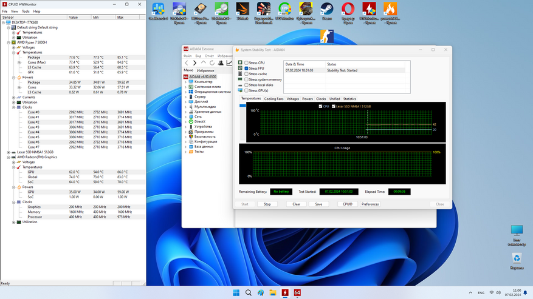Open Windows Start menu
Viewport: 533px width, 299px height.
(236, 293)
